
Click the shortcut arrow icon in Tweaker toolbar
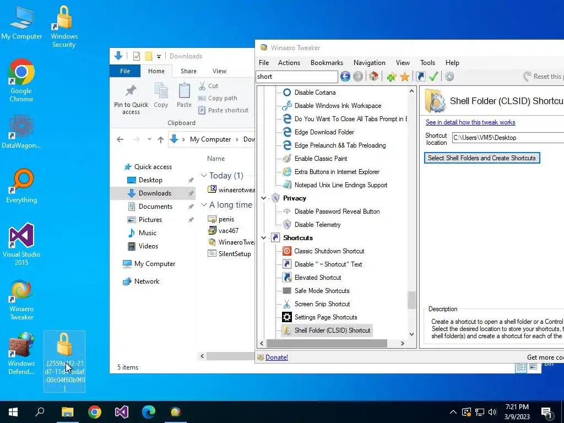pyautogui.click(x=420, y=76)
